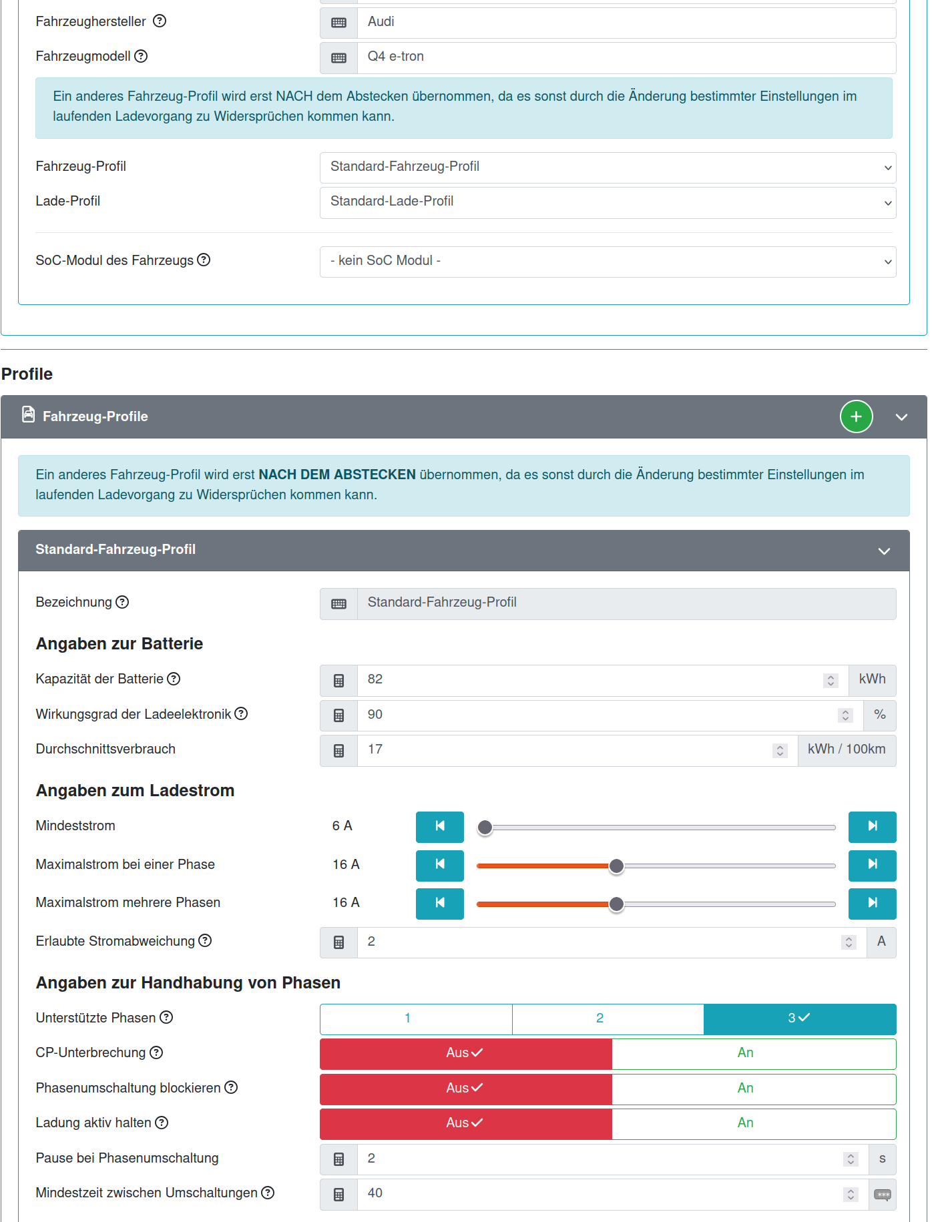Click calculator icon beside Pause bei Phasenumschaltung
Image resolution: width=932 pixels, height=1222 pixels.
pyautogui.click(x=339, y=1159)
